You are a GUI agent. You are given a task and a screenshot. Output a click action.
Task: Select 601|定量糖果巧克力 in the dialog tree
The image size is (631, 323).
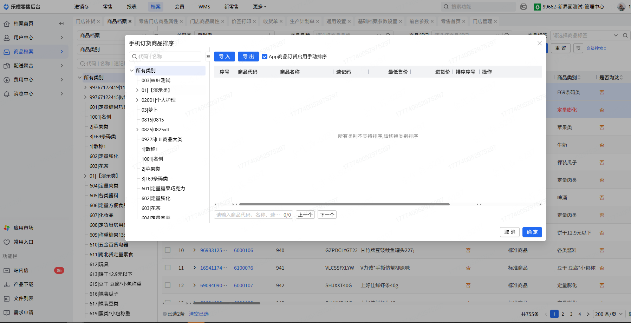163,189
